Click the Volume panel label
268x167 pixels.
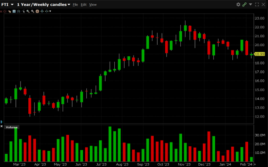(x=12, y=127)
